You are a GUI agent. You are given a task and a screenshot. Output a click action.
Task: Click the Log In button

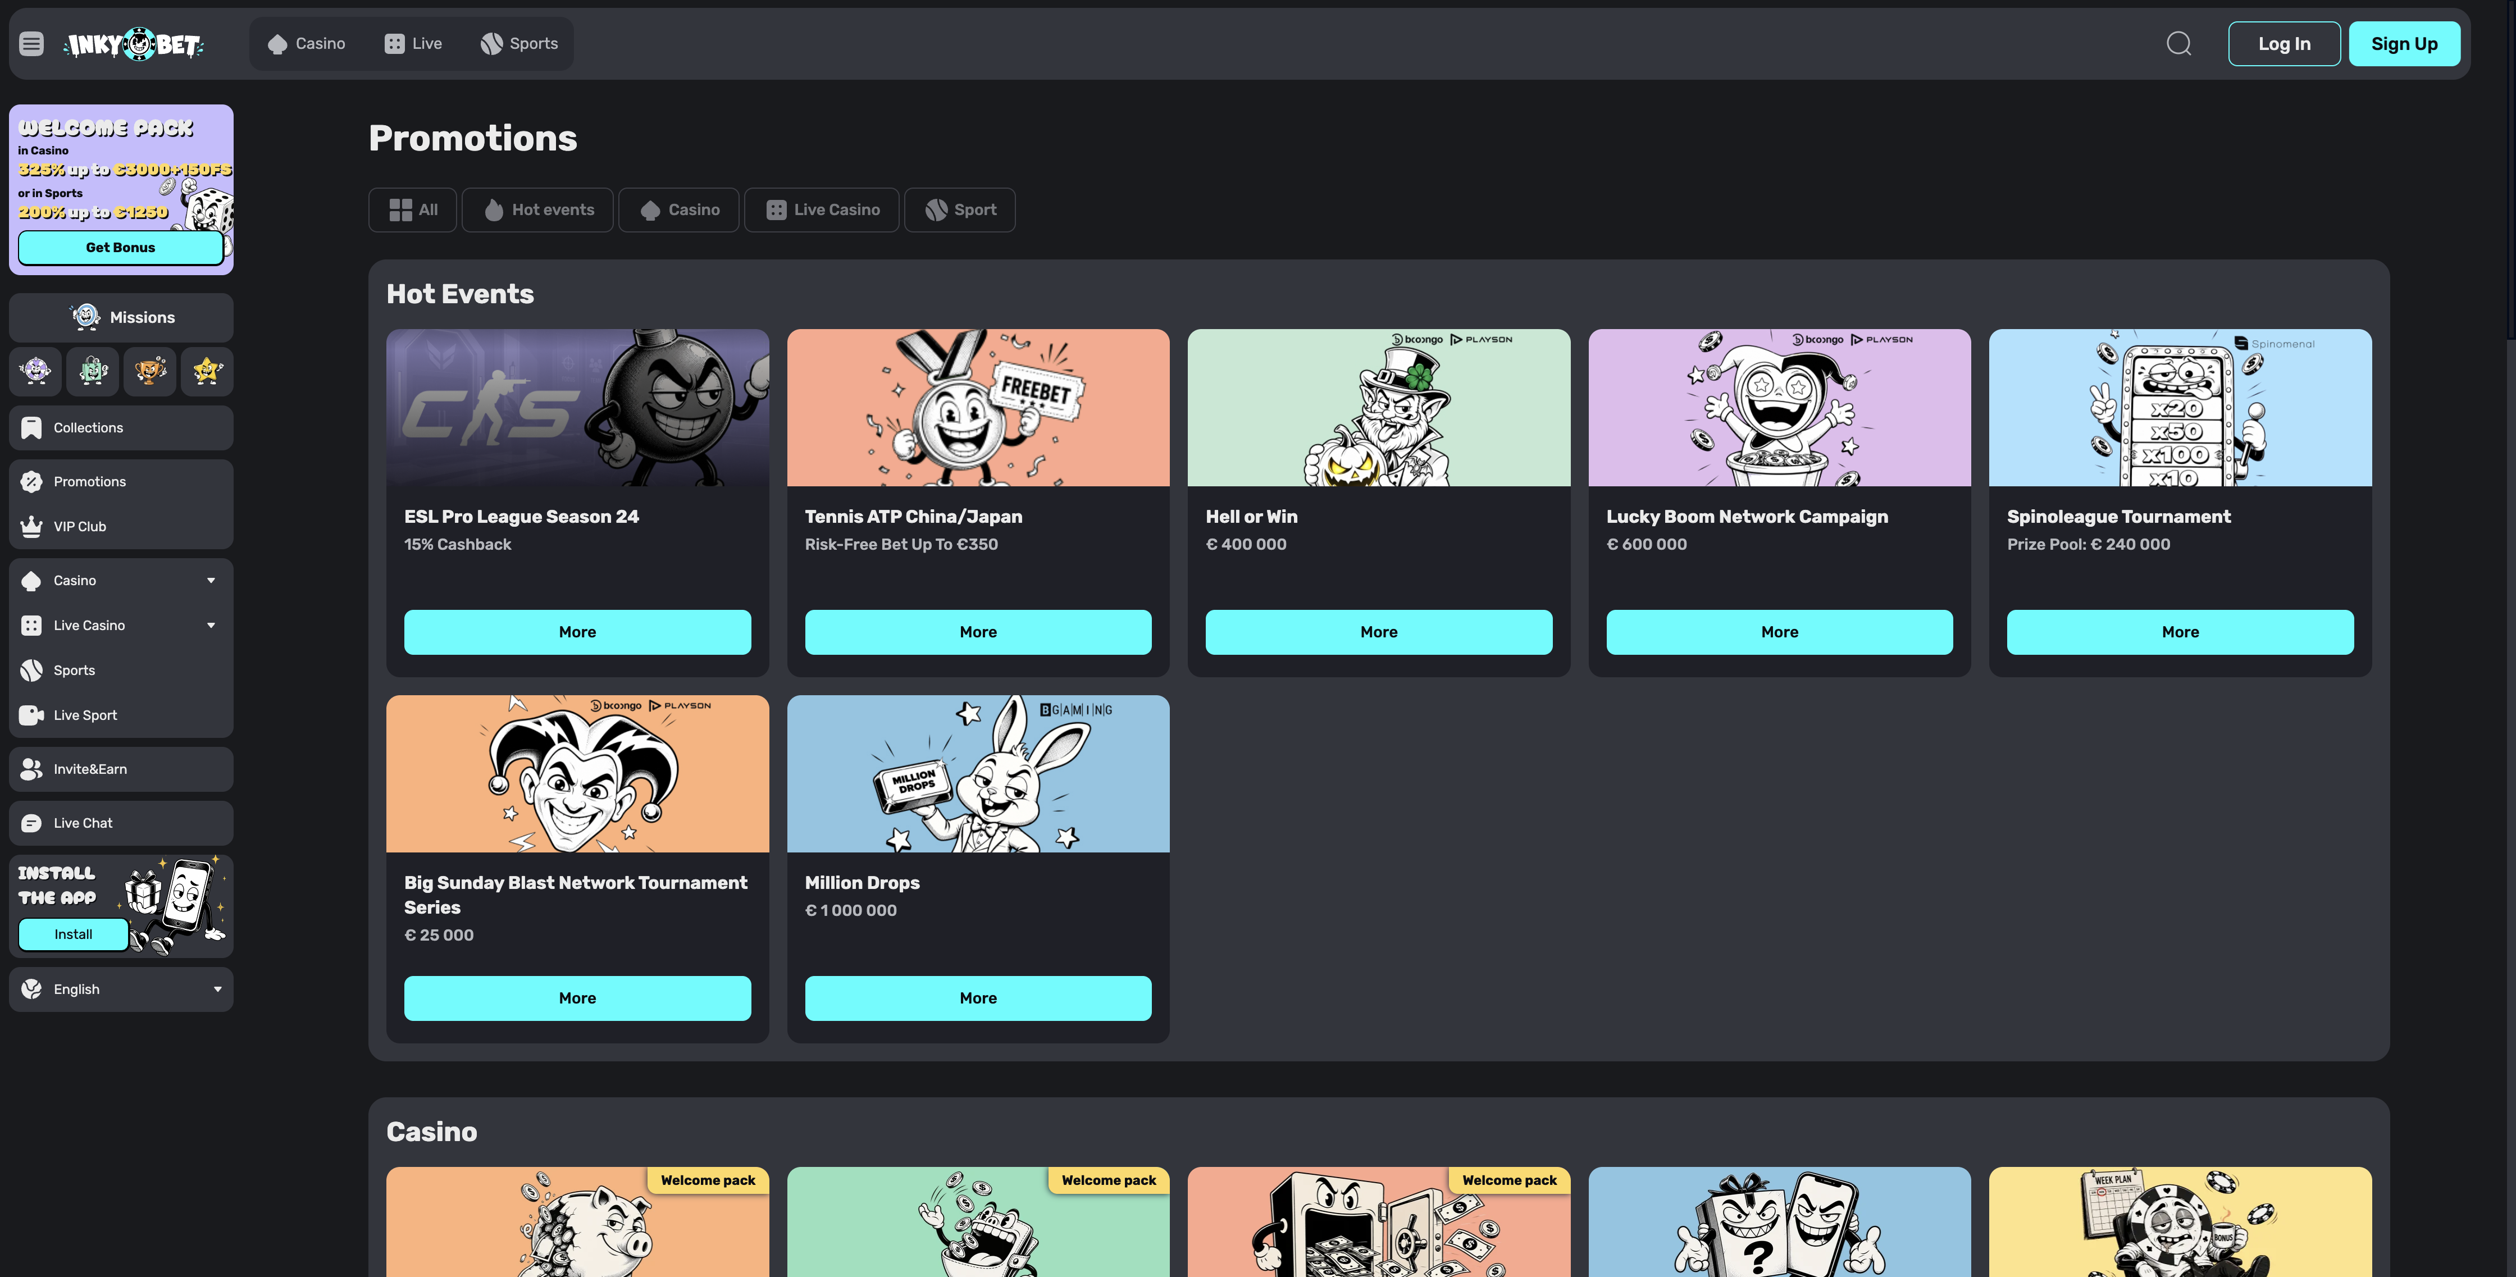pos(2283,44)
